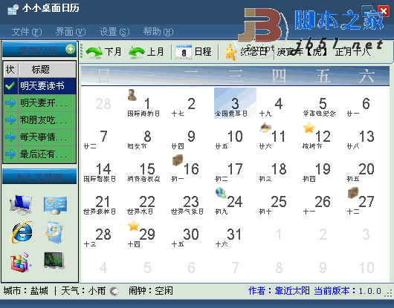Click the app calendar icon in title bar

13,10
